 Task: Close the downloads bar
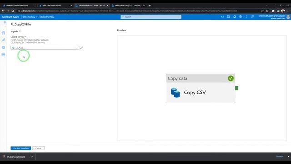288,157
